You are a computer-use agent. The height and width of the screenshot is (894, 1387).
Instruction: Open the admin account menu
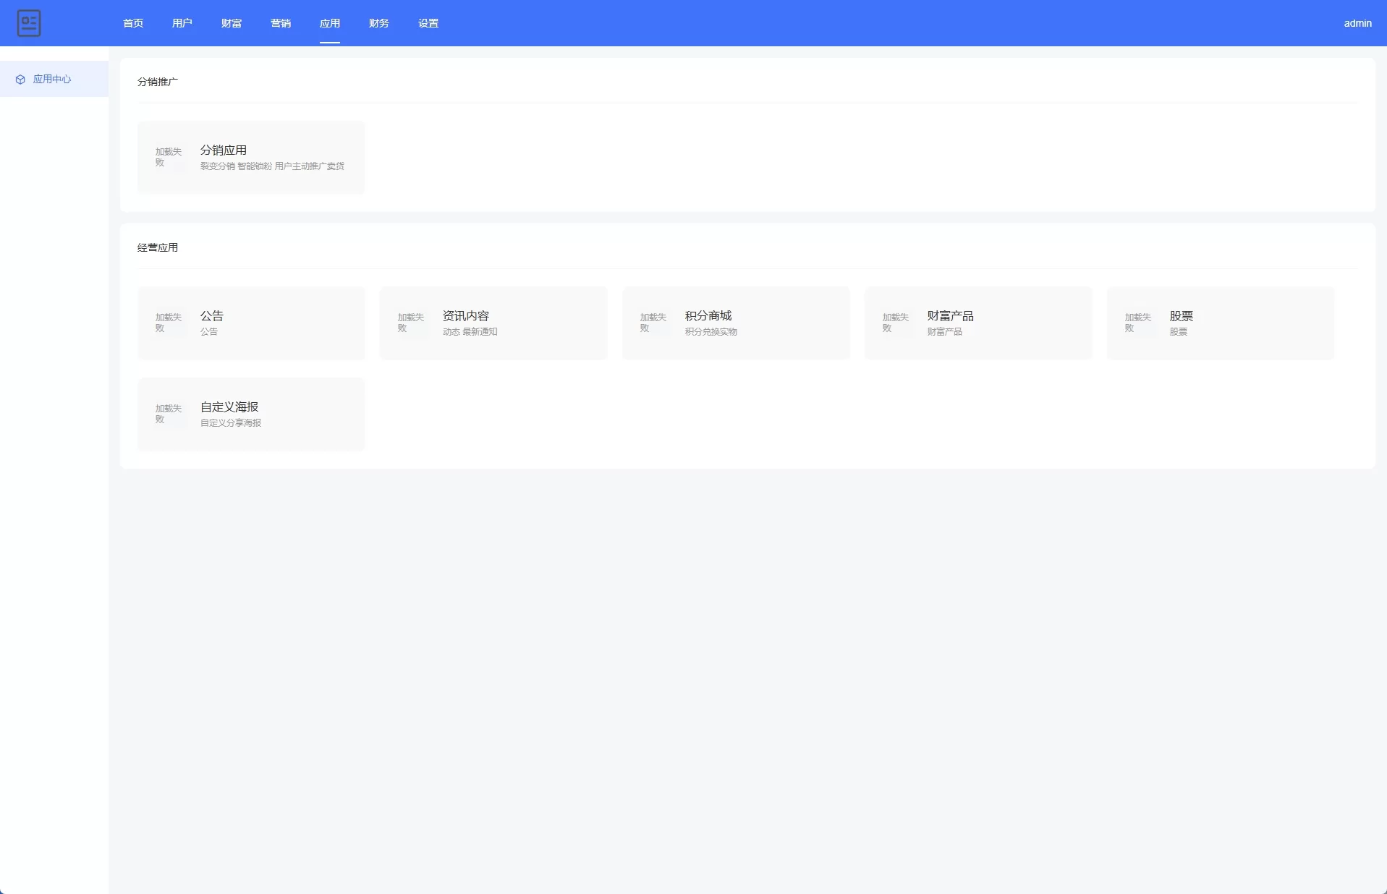[1357, 23]
